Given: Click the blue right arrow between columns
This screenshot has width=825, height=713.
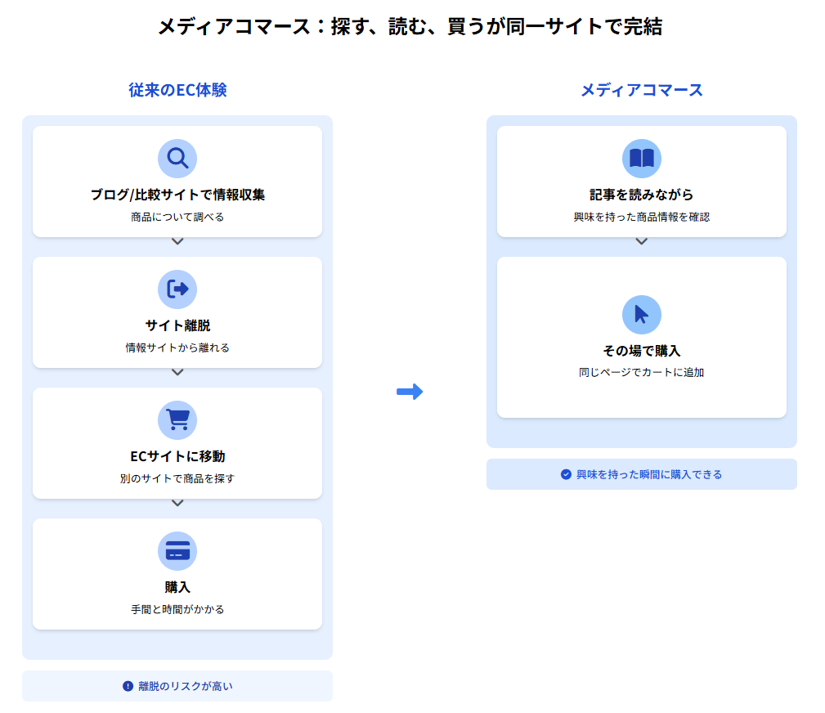Looking at the screenshot, I should tap(410, 392).
